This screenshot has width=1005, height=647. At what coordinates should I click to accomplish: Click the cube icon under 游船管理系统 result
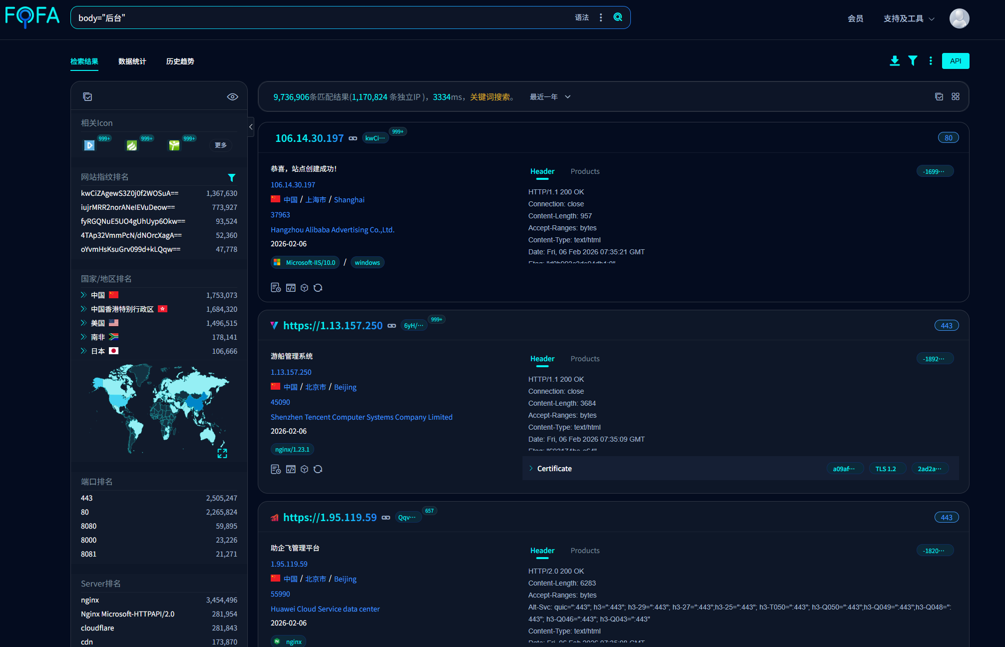pyautogui.click(x=304, y=469)
